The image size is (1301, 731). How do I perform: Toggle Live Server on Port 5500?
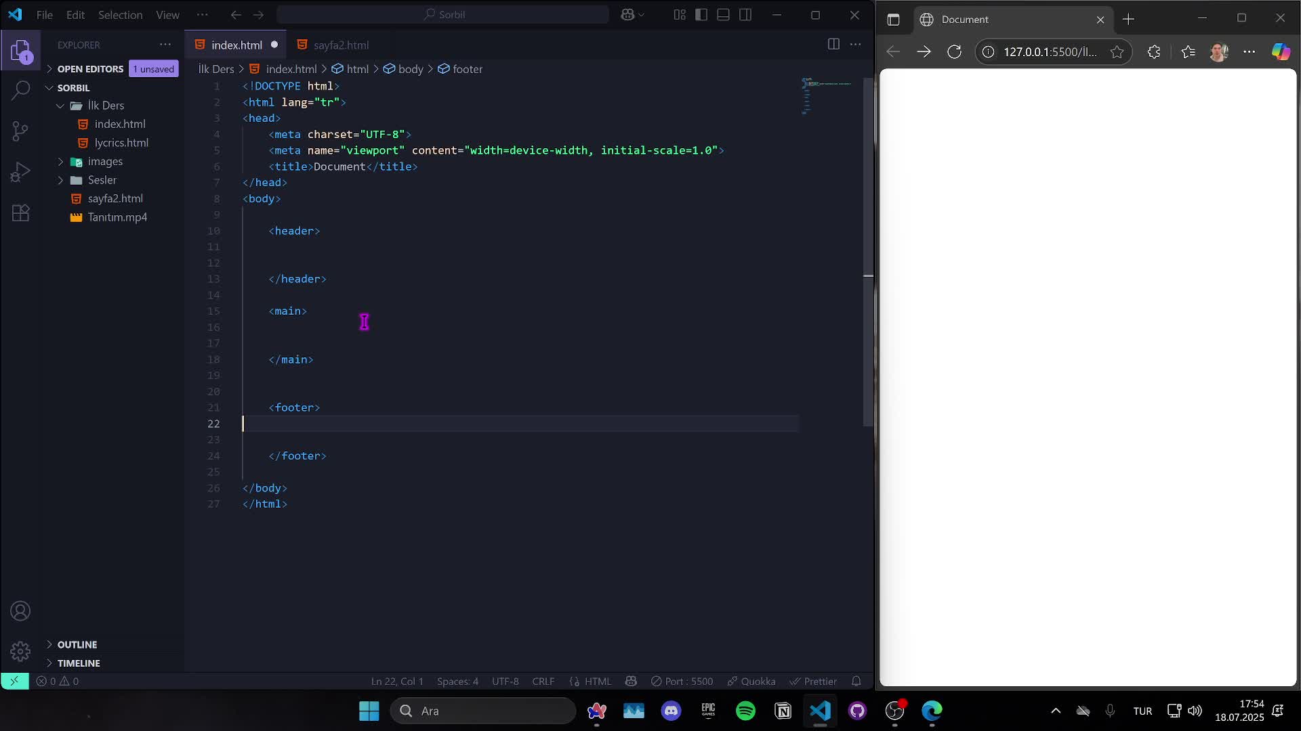pyautogui.click(x=682, y=681)
